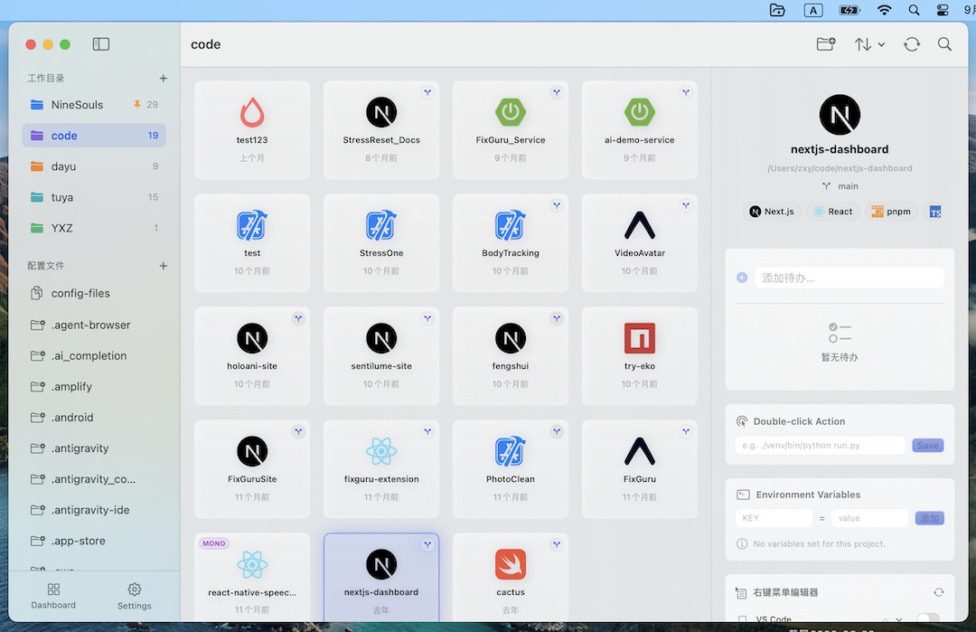Click the StressReset_Docs Next.js icon
This screenshot has width=976, height=632.
click(381, 113)
